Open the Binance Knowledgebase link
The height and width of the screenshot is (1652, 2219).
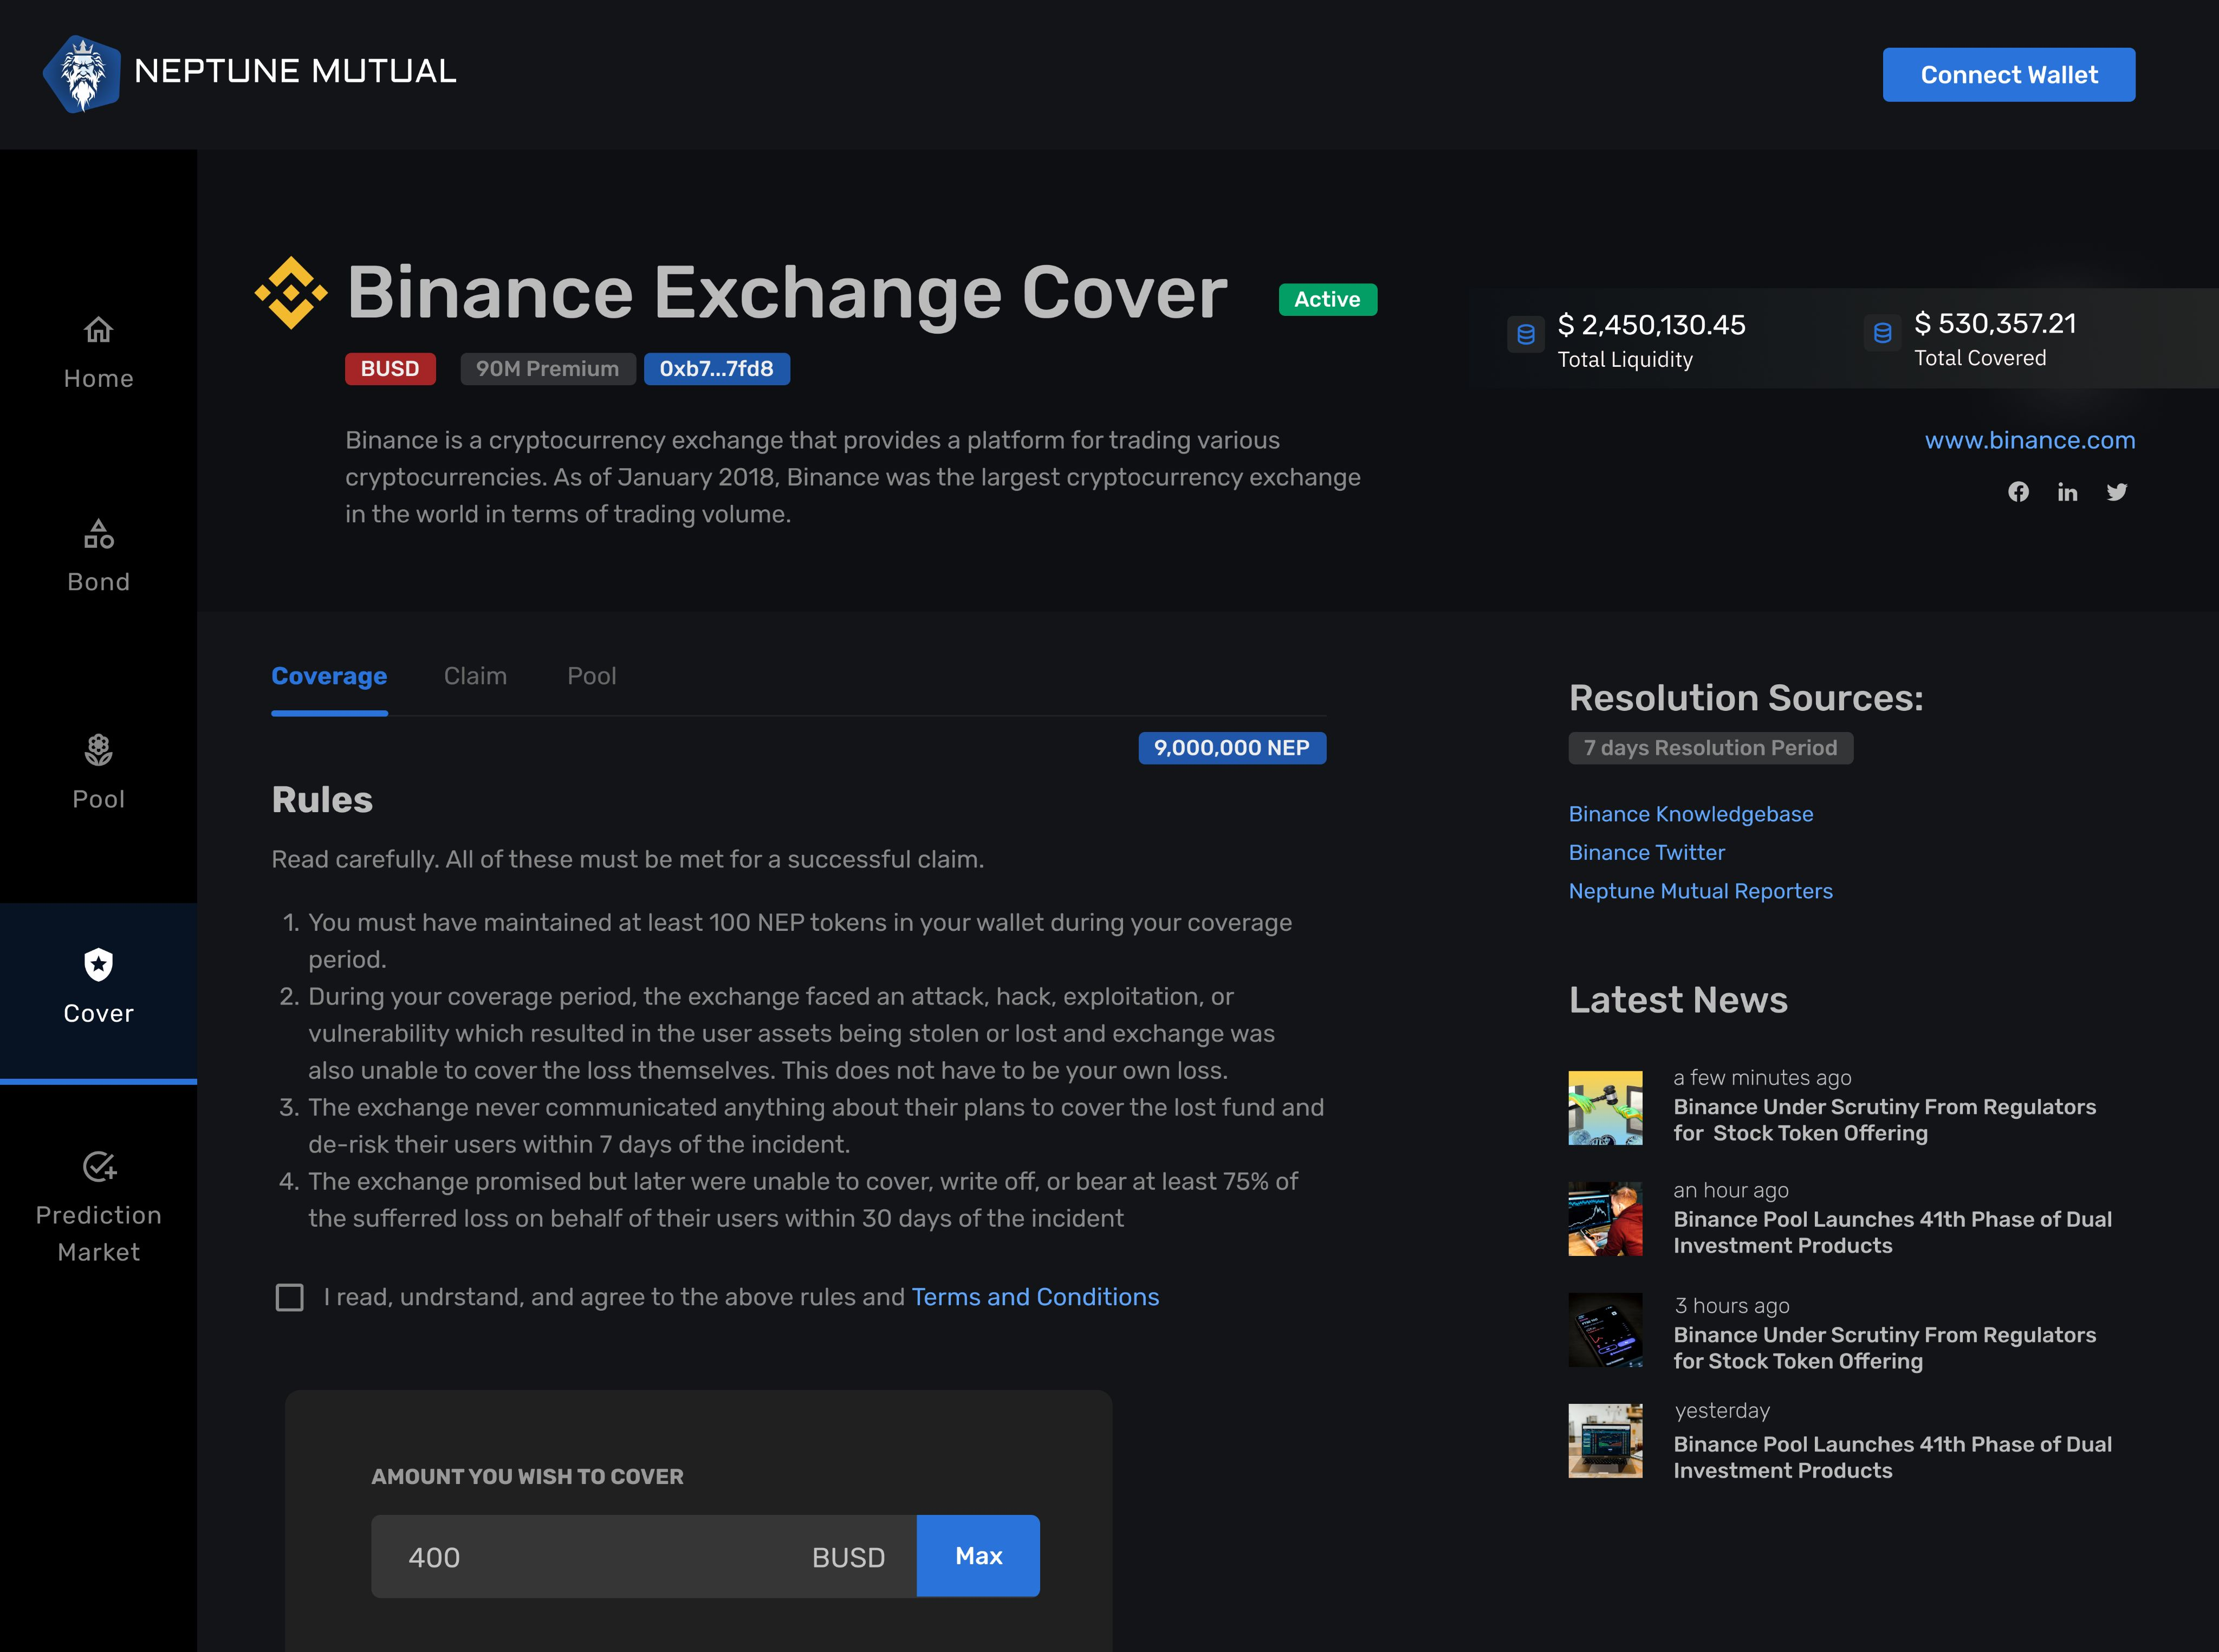tap(1690, 814)
